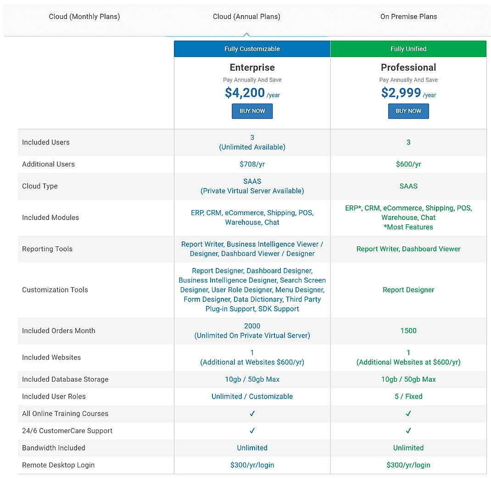Viewport: 491px width, 478px height.
Task: Click BUY NOW under the Enterprise plan
Action: [252, 111]
